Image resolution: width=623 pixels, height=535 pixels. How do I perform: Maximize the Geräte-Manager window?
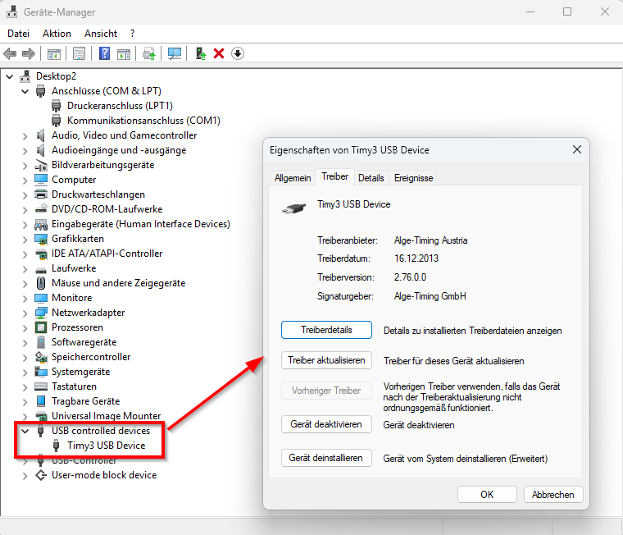(567, 12)
